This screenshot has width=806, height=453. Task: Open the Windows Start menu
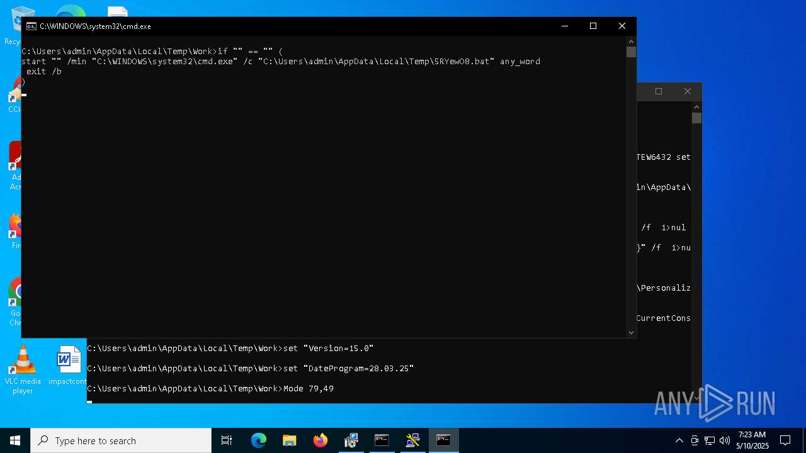pos(15,440)
